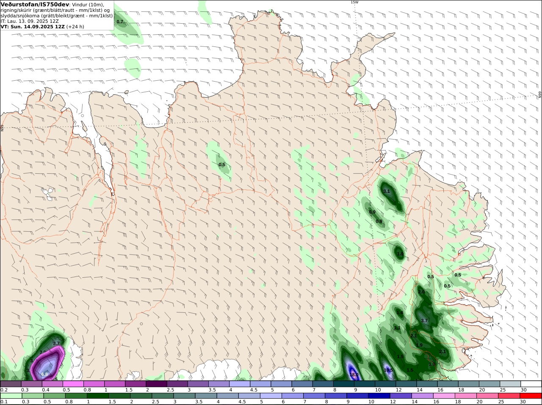Pick upper legend swatch between 3.5 and 4
Screen dimensions: 542x405
click(x=218, y=384)
